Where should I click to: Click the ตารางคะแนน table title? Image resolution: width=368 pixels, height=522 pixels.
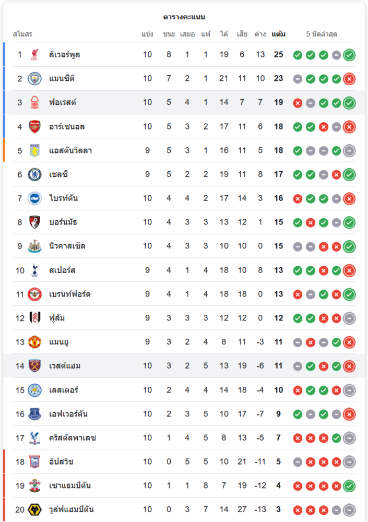[184, 17]
